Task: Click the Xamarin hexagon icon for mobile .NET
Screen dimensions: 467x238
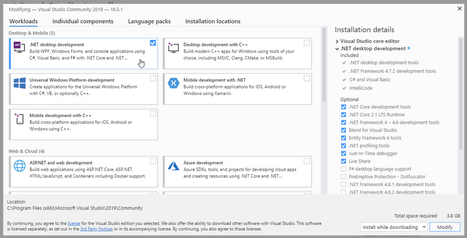Action: [x=173, y=83]
